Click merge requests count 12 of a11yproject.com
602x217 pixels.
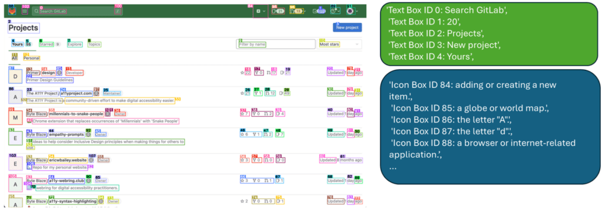tap(270, 93)
